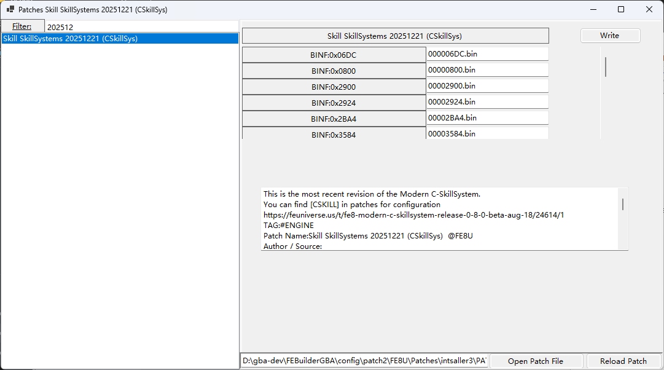This screenshot has height=370, width=664.
Task: Select Skill SkillSystems 20251221 in patch list
Action: click(120, 38)
